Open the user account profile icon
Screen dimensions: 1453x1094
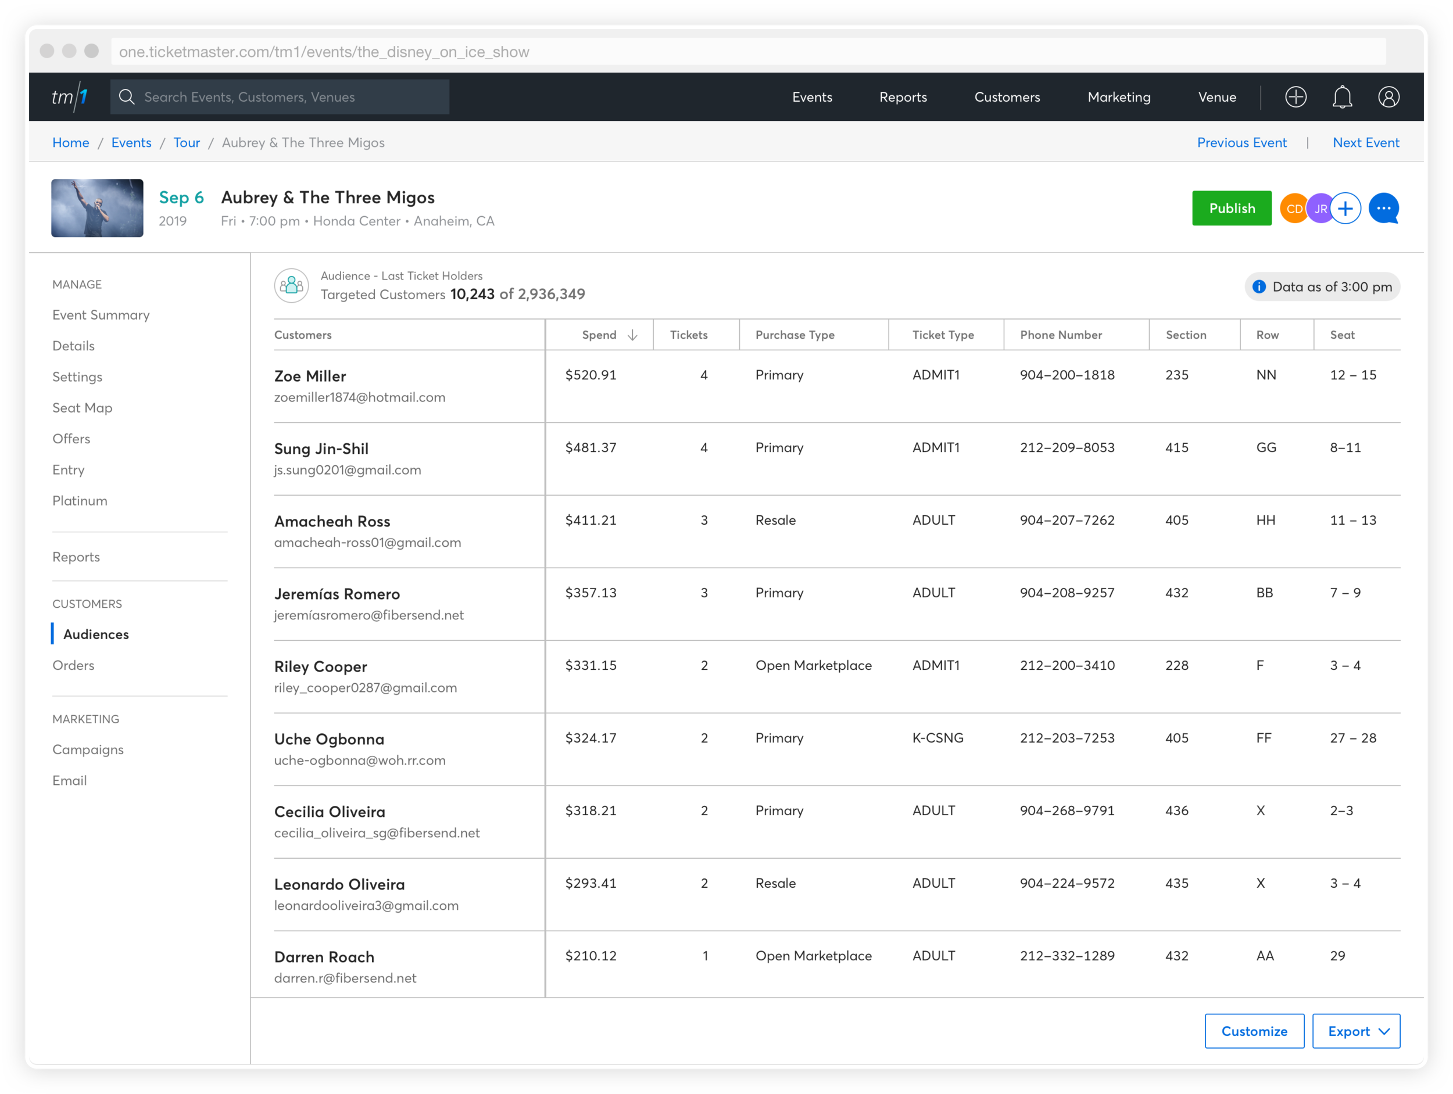[1388, 97]
